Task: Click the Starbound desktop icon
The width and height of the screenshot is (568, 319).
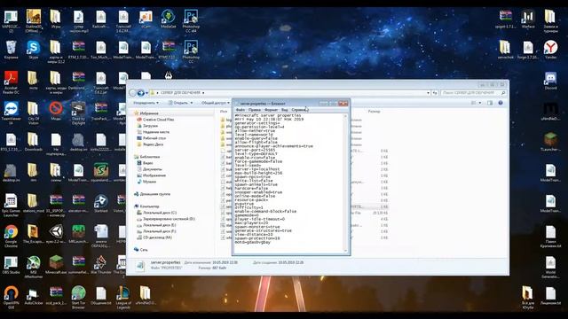Action: (x=100, y=204)
